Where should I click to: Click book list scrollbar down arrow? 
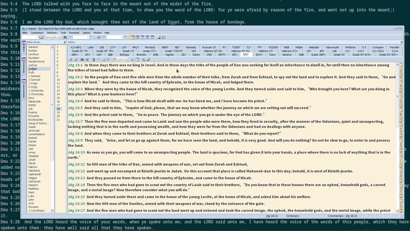click(x=52, y=211)
